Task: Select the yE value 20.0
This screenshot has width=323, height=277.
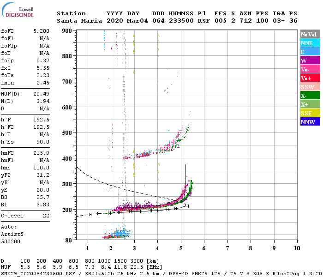Action: (x=43, y=190)
